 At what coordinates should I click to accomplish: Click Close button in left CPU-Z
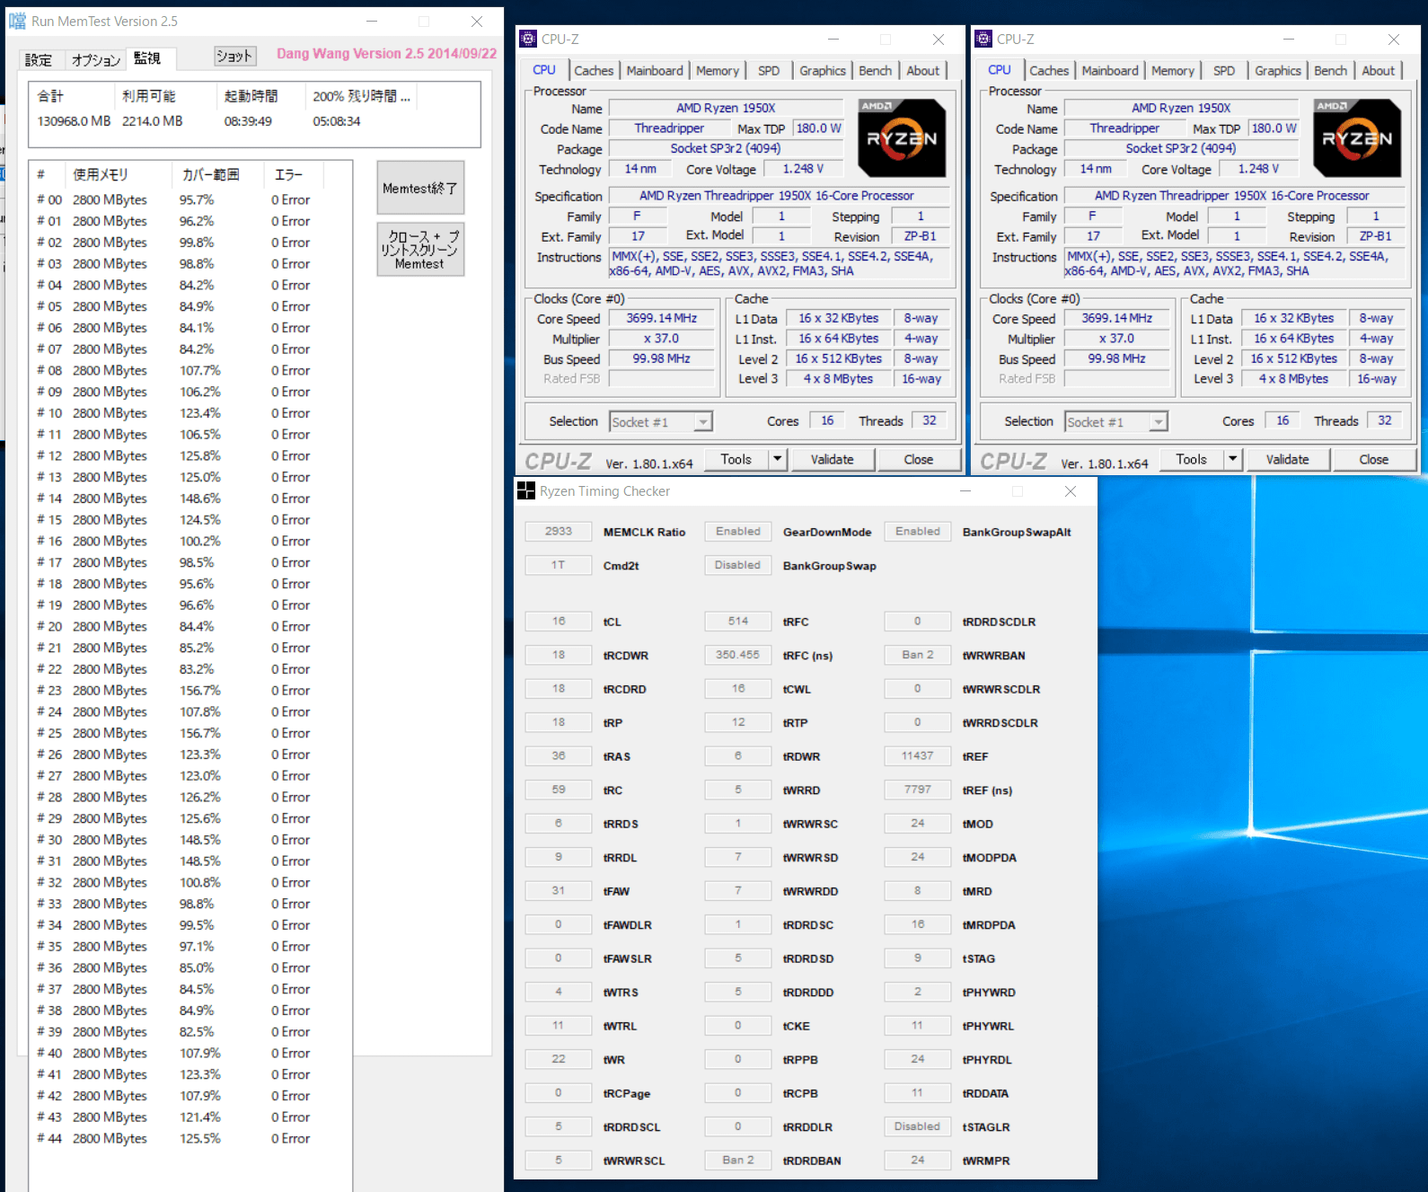[919, 459]
